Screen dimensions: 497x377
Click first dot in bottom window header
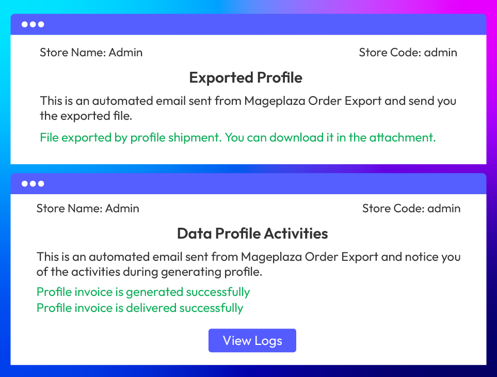tap(25, 183)
